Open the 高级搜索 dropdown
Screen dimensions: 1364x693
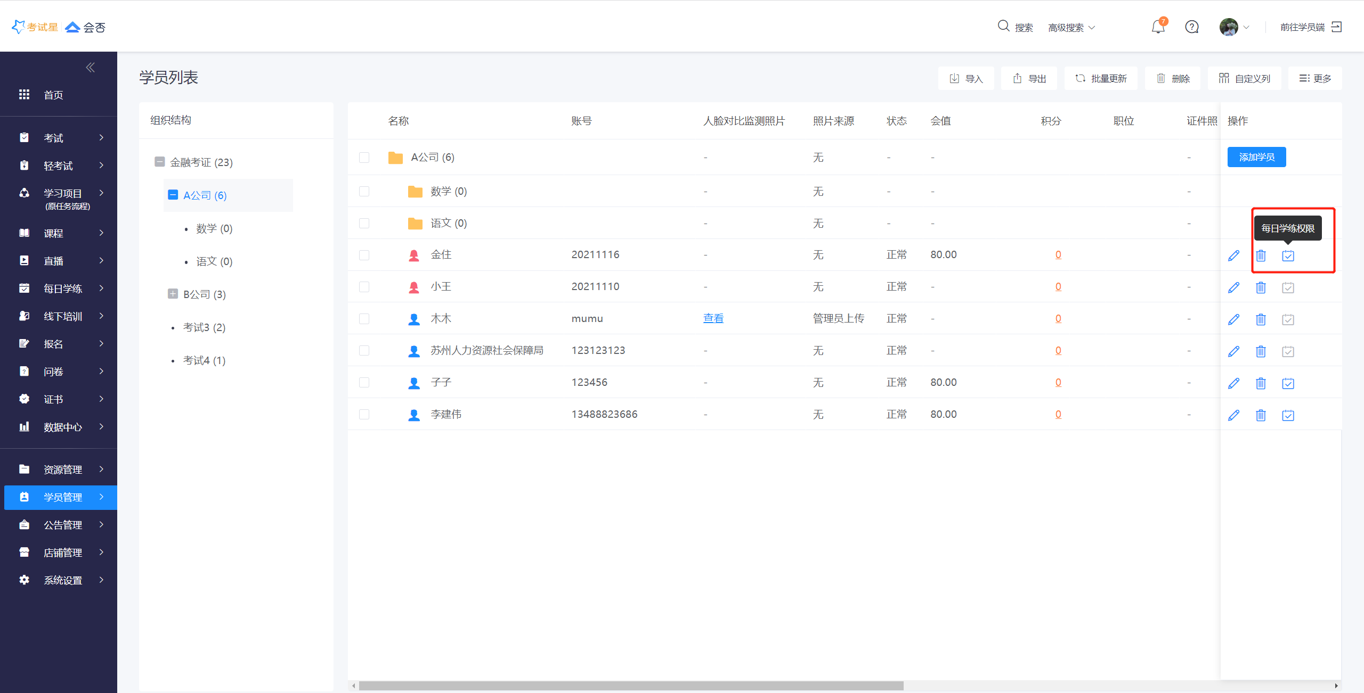(x=1071, y=28)
